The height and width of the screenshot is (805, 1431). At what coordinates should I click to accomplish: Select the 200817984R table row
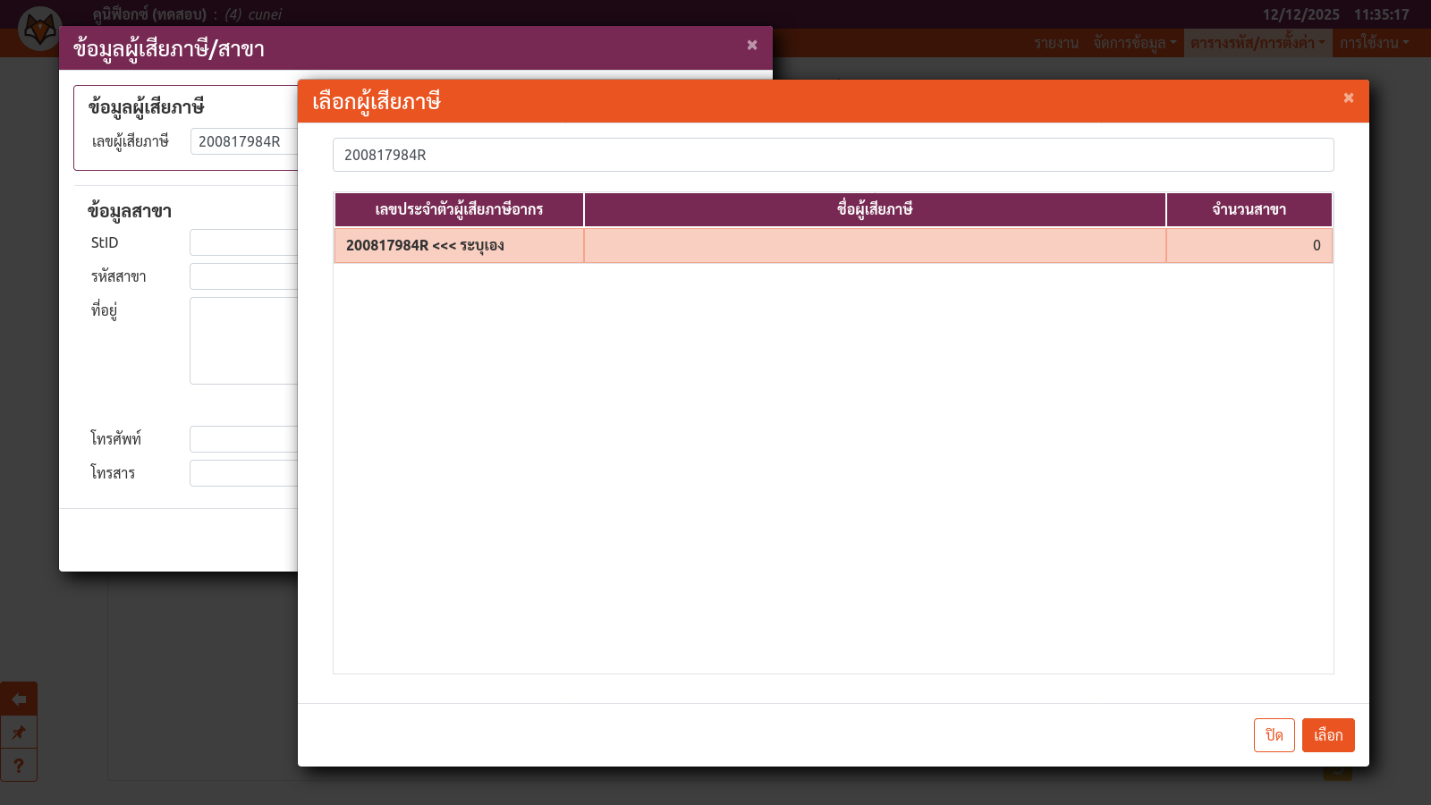pyautogui.click(x=833, y=245)
